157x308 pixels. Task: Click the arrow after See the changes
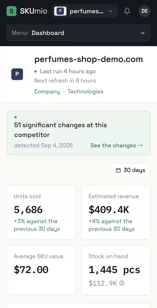[140, 145]
